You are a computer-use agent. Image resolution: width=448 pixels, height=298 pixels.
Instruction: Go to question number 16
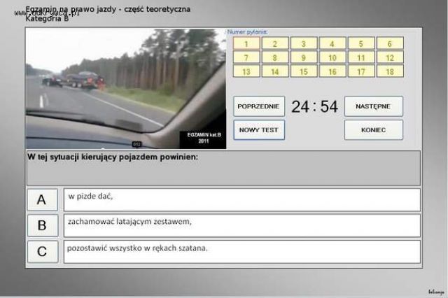(x=332, y=71)
